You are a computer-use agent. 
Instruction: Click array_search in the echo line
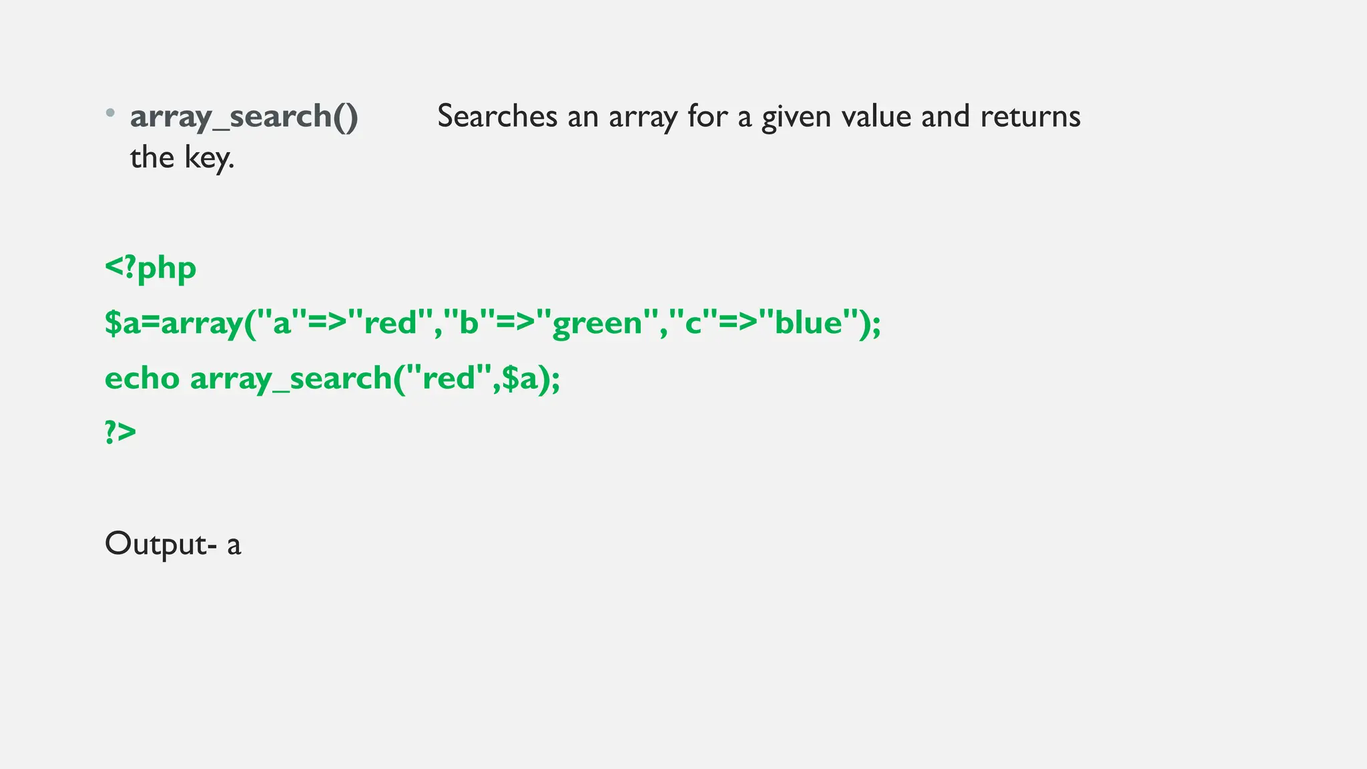click(x=290, y=378)
